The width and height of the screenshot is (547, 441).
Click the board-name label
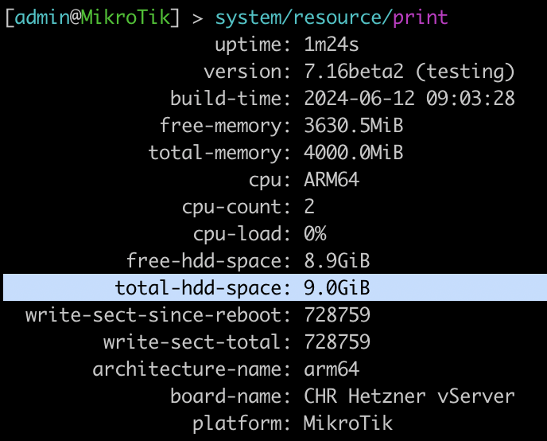point(231,396)
